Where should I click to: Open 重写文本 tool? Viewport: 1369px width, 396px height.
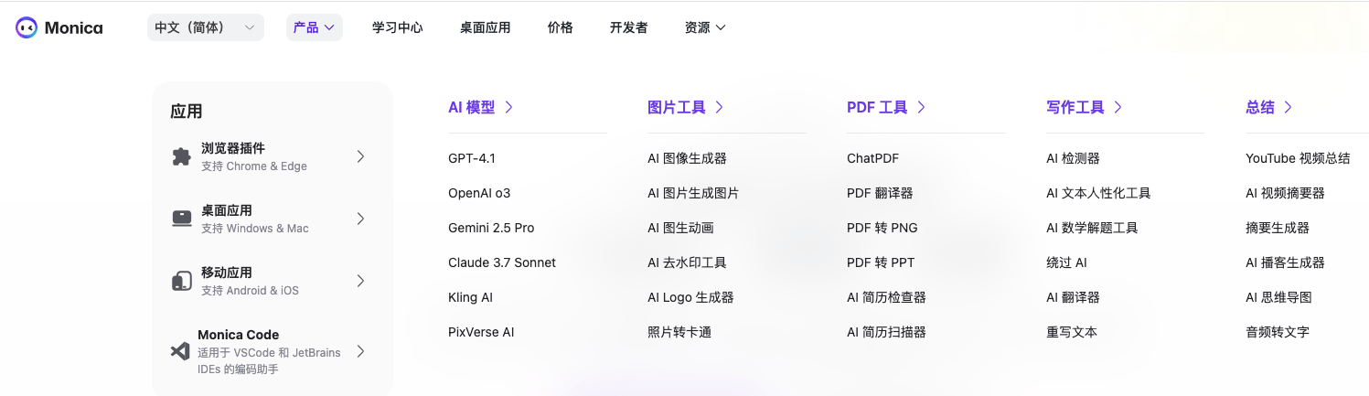point(1072,332)
